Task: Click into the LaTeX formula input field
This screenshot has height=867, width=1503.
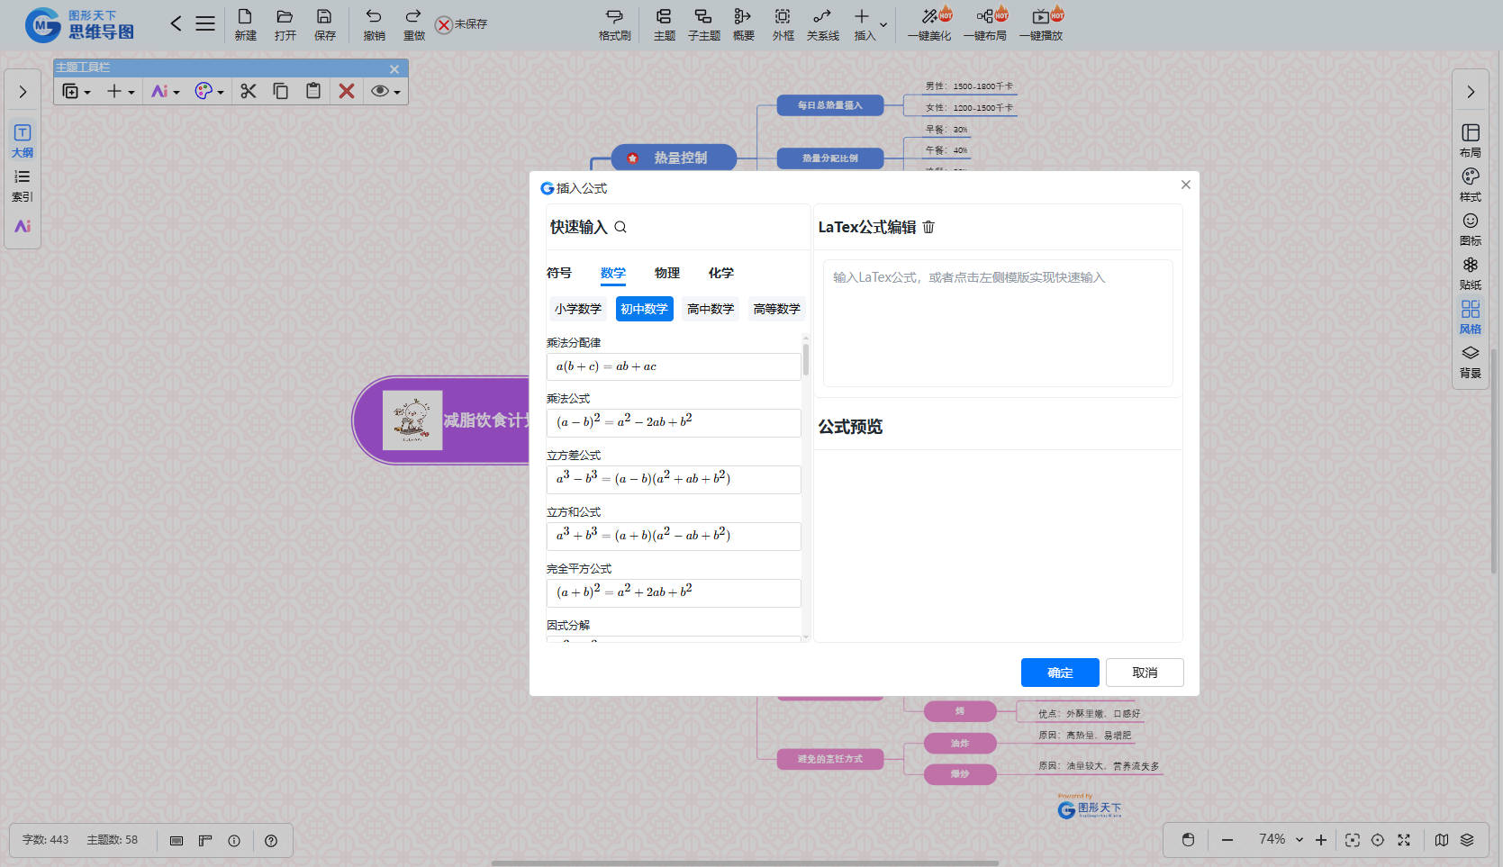Action: [x=997, y=323]
